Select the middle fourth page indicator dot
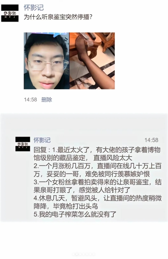The width and height of the screenshot is (168, 259). click(84, 254)
